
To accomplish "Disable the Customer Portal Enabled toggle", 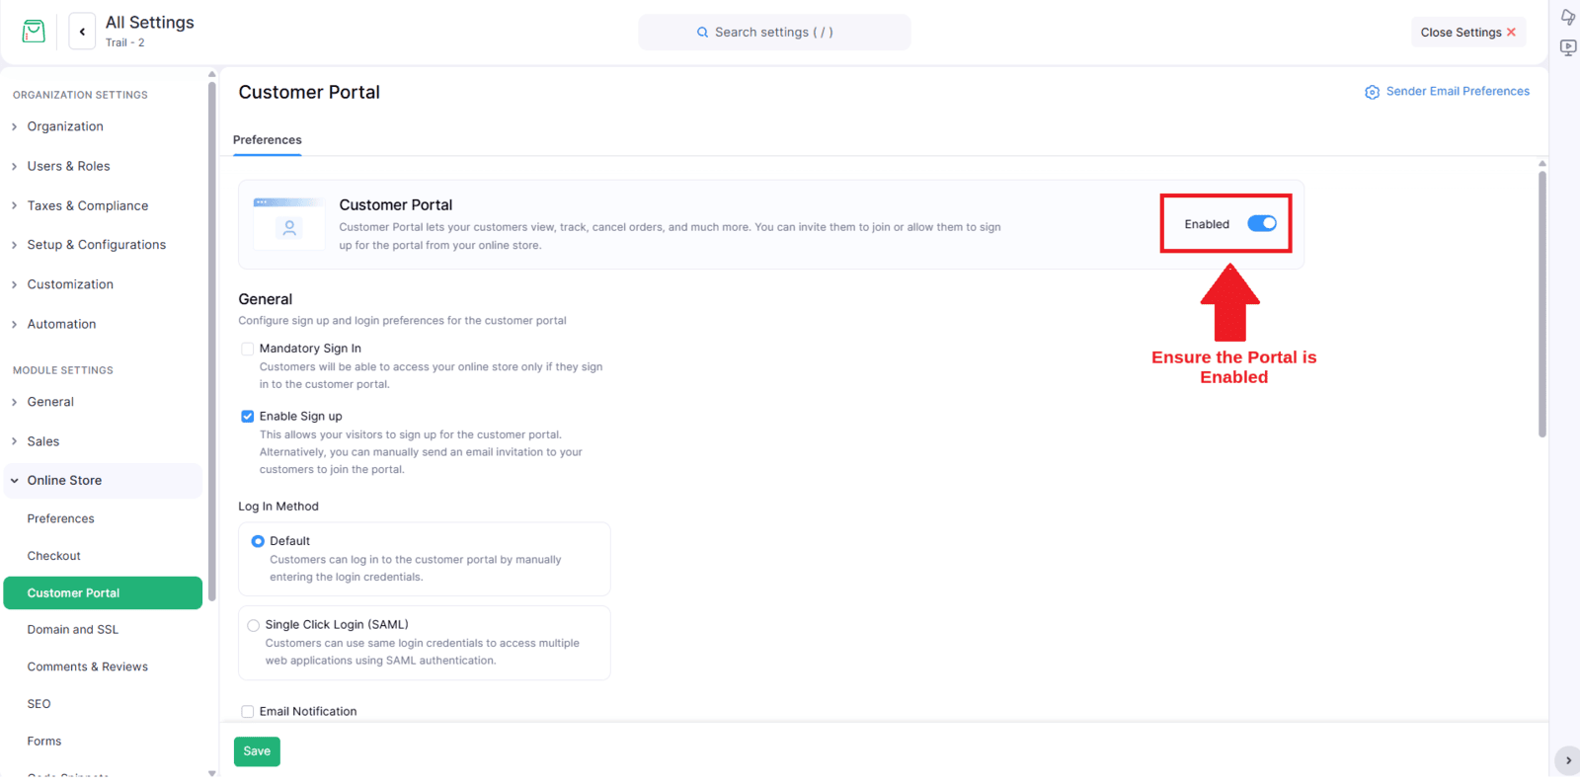I will (1261, 224).
